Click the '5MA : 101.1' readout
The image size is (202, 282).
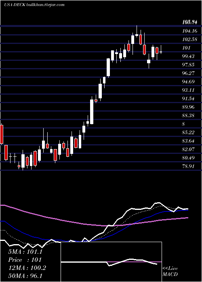click(x=25, y=252)
